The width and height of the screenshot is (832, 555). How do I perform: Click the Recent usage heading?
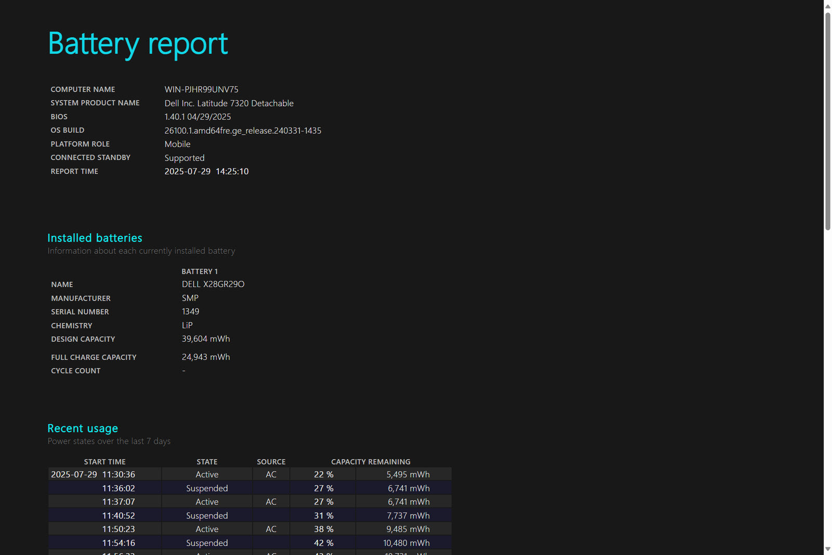(x=83, y=429)
